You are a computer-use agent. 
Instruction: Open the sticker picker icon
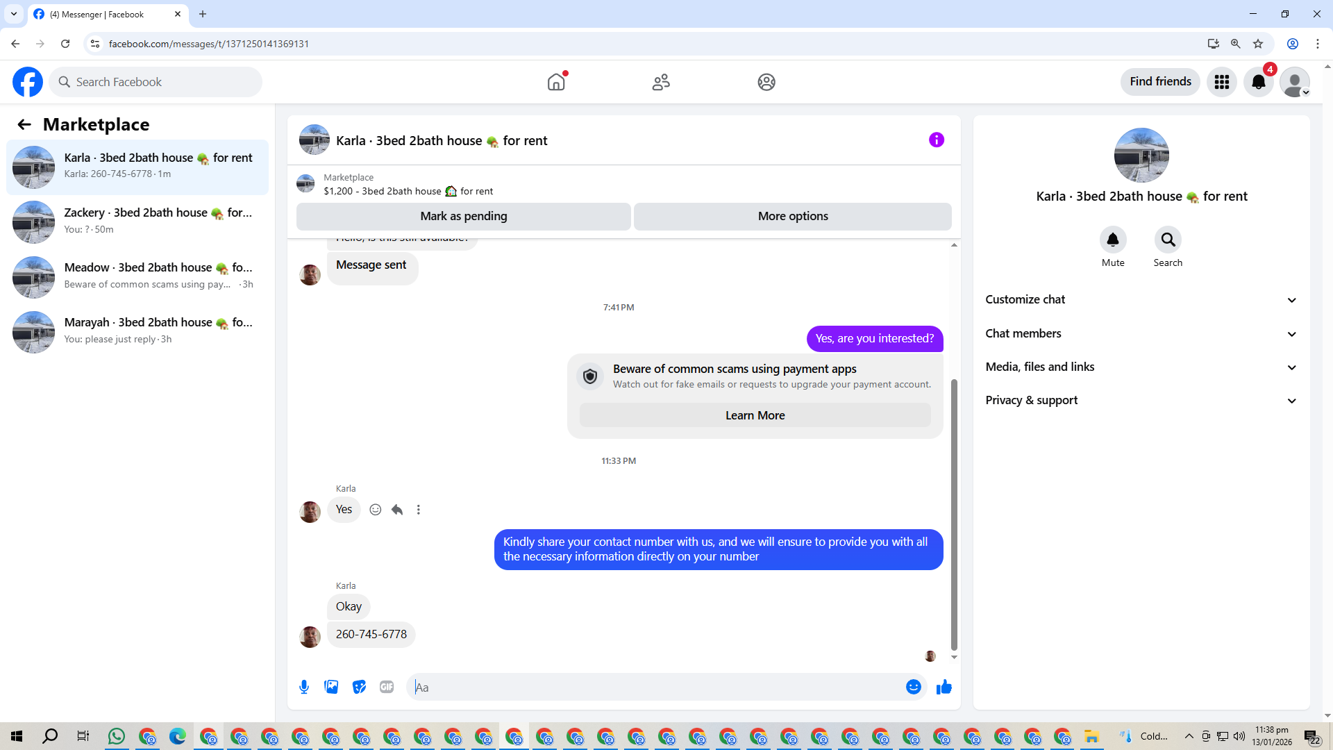[359, 687]
